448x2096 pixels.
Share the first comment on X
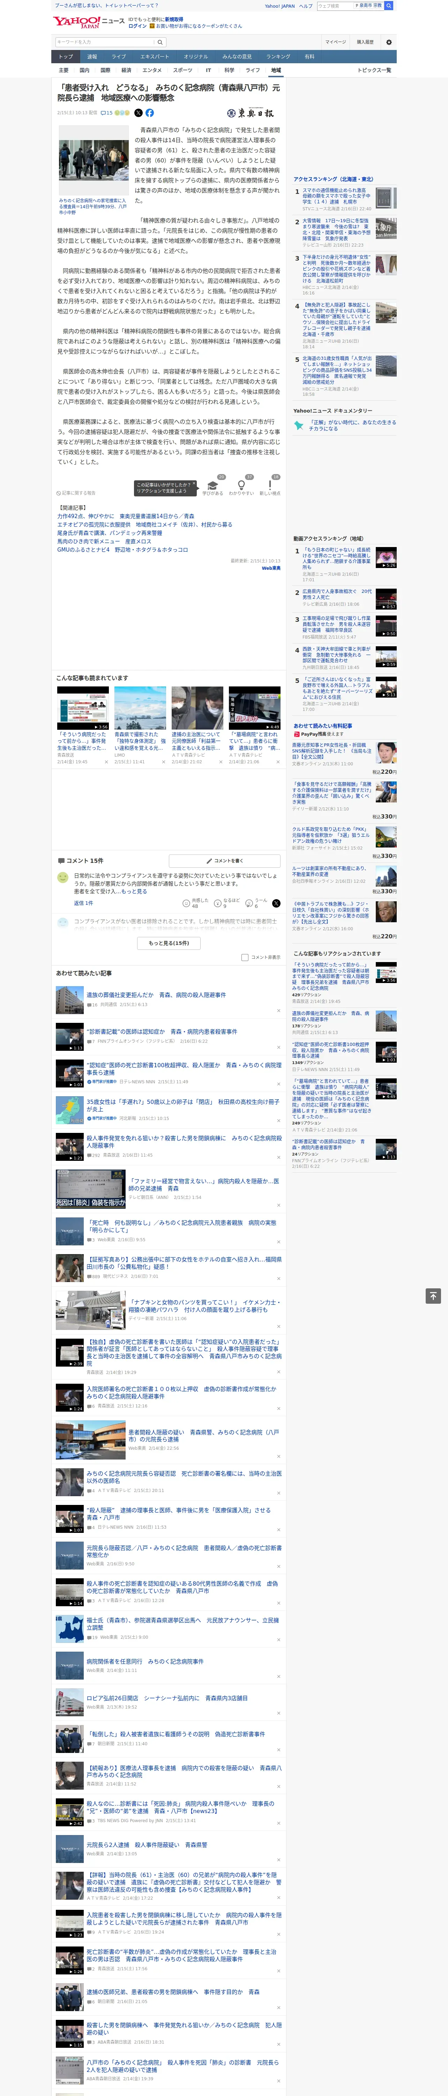(276, 903)
